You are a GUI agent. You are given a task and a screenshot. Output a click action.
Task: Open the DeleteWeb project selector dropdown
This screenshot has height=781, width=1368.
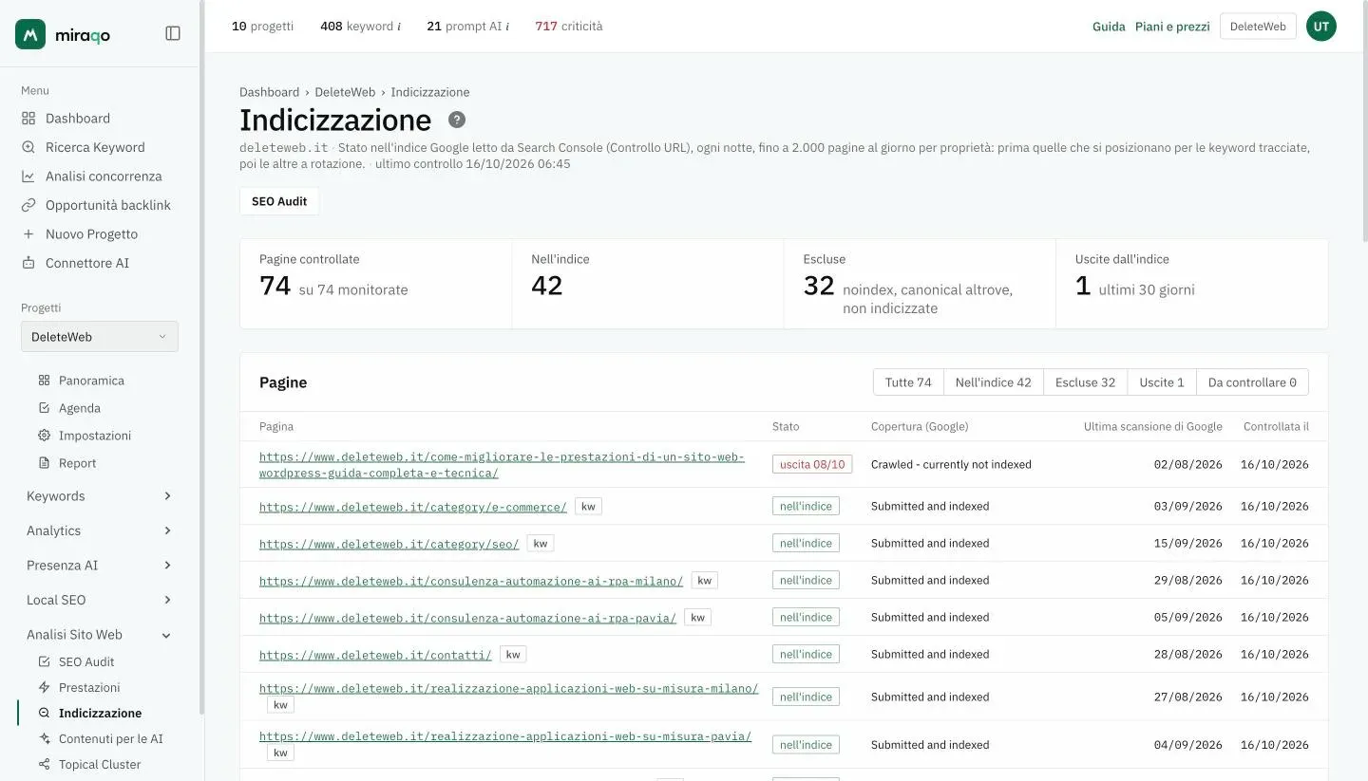coord(100,337)
